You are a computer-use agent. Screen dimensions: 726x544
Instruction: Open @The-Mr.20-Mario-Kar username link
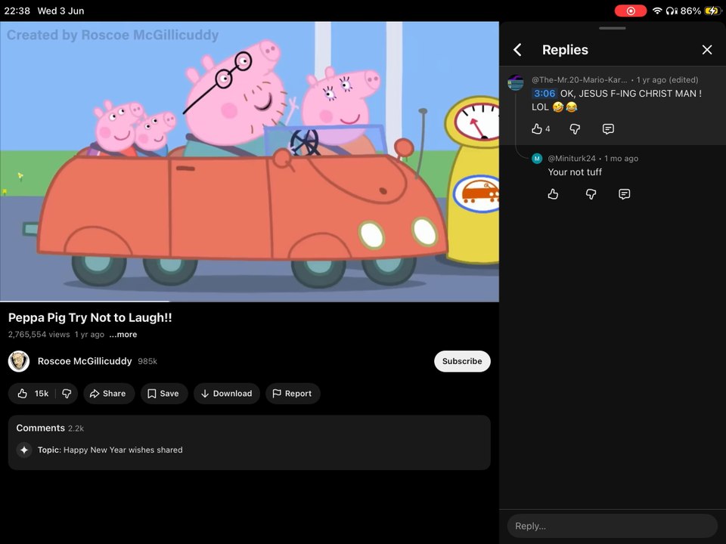pos(579,80)
